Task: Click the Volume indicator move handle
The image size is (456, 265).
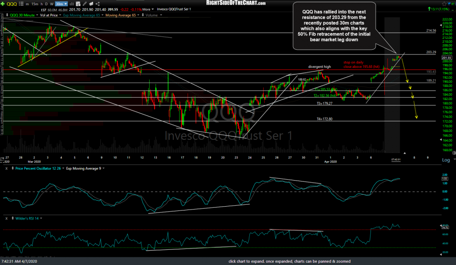Action: [x=143, y=15]
